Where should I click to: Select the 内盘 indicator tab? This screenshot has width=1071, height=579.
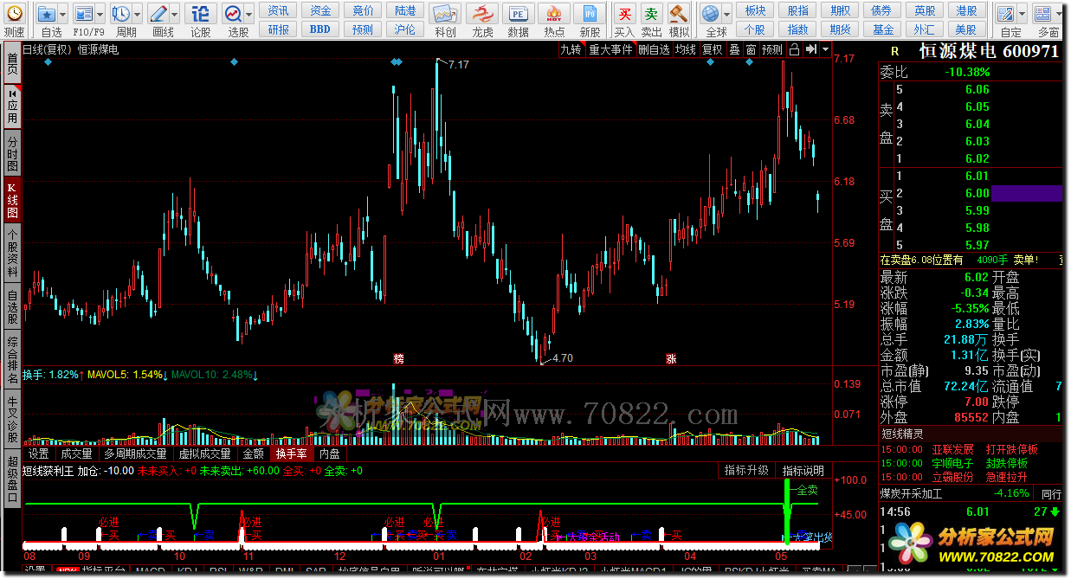tap(329, 454)
